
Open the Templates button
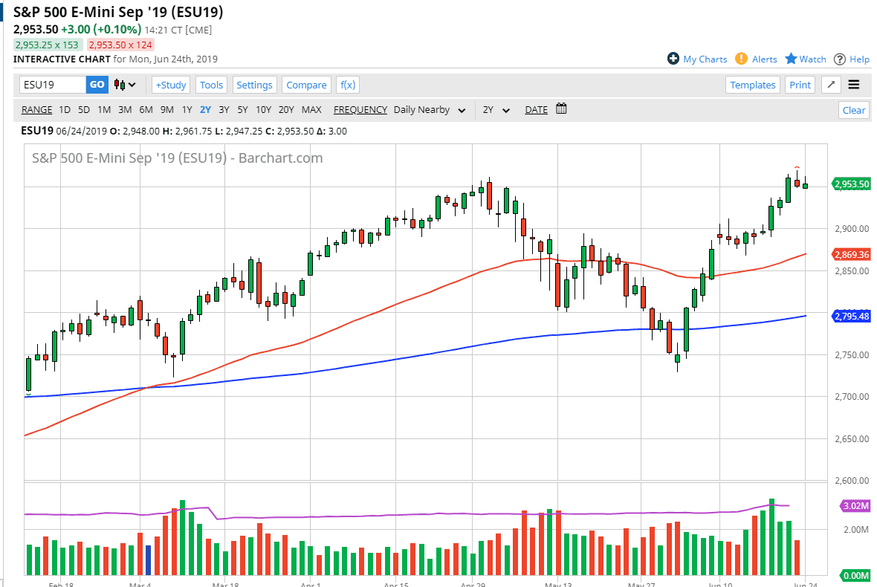click(752, 85)
